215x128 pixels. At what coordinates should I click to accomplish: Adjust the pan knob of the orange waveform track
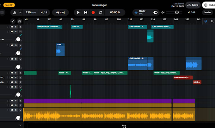tap(18, 118)
